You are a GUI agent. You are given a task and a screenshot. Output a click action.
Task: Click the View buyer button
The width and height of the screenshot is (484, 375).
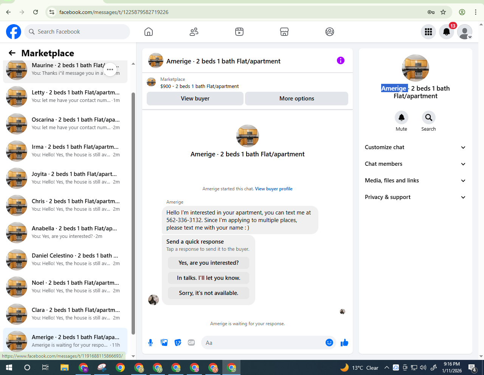click(x=195, y=99)
